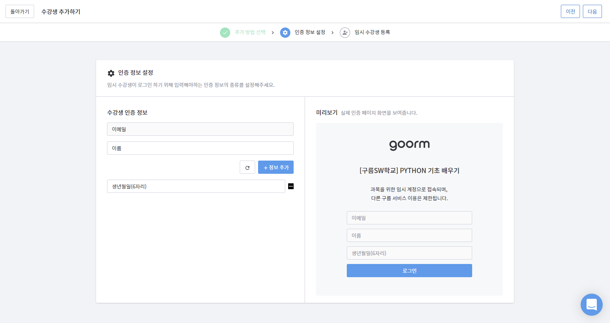Click the green checkmark step icon
This screenshot has width=610, height=323.
pyautogui.click(x=225, y=33)
